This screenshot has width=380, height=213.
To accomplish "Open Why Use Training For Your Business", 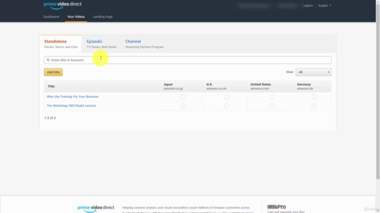I will click(x=72, y=96).
